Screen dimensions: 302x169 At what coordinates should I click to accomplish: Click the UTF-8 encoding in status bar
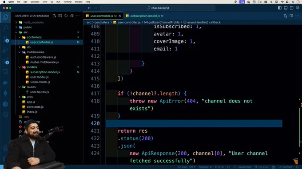219,167
